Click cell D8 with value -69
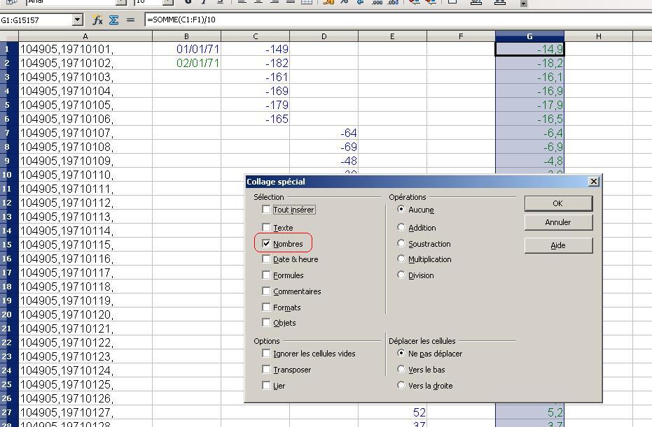 [324, 147]
